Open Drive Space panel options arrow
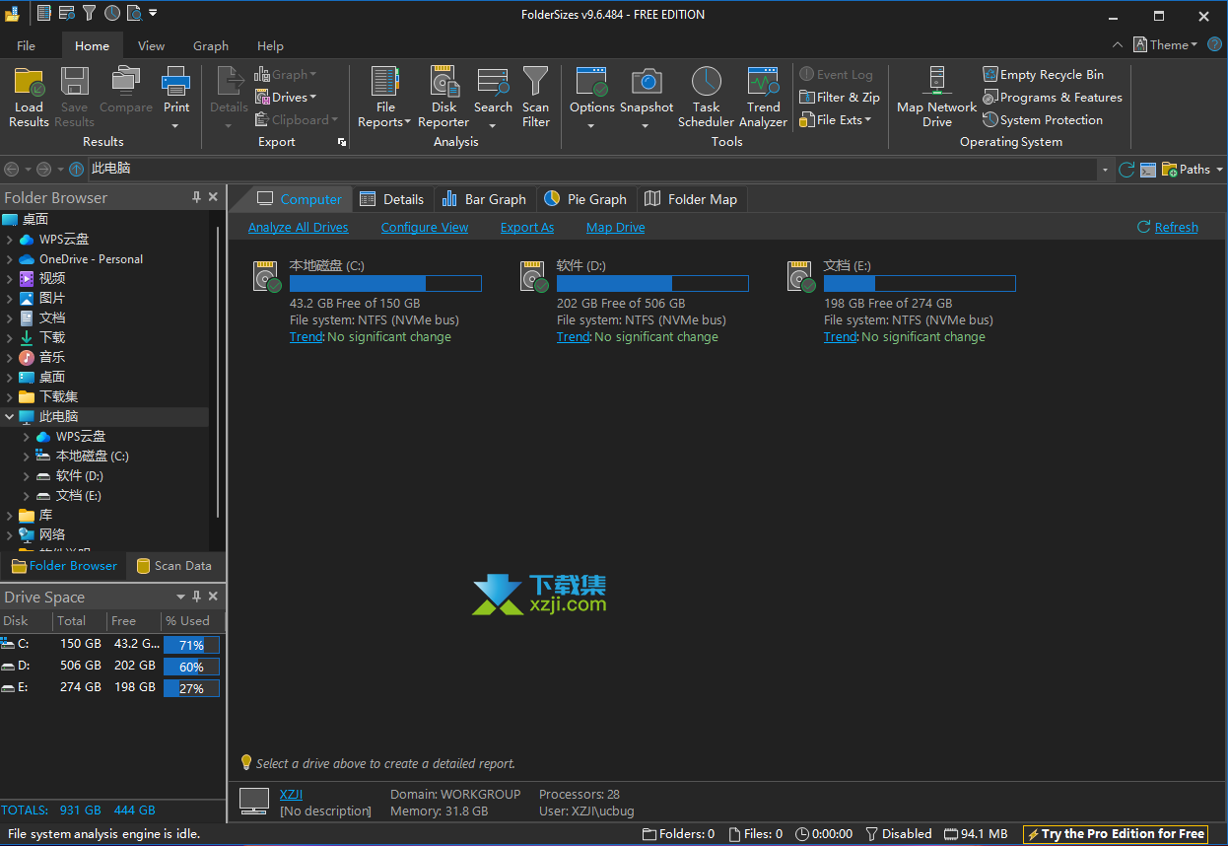1228x846 pixels. point(180,597)
